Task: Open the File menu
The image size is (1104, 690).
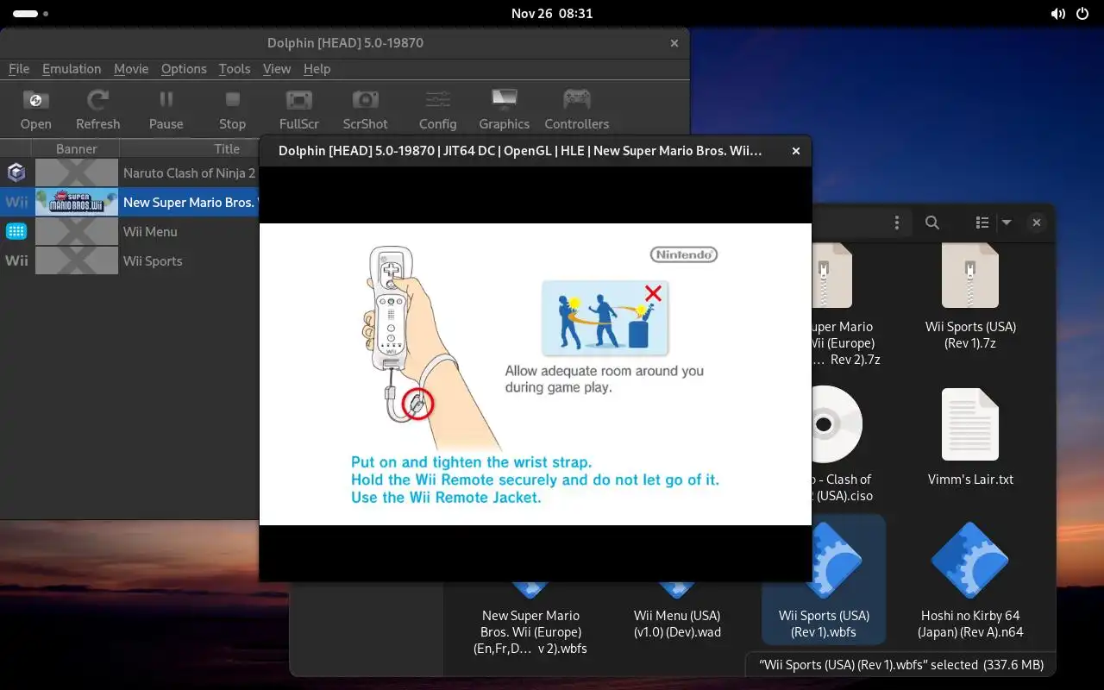Action: coord(19,69)
